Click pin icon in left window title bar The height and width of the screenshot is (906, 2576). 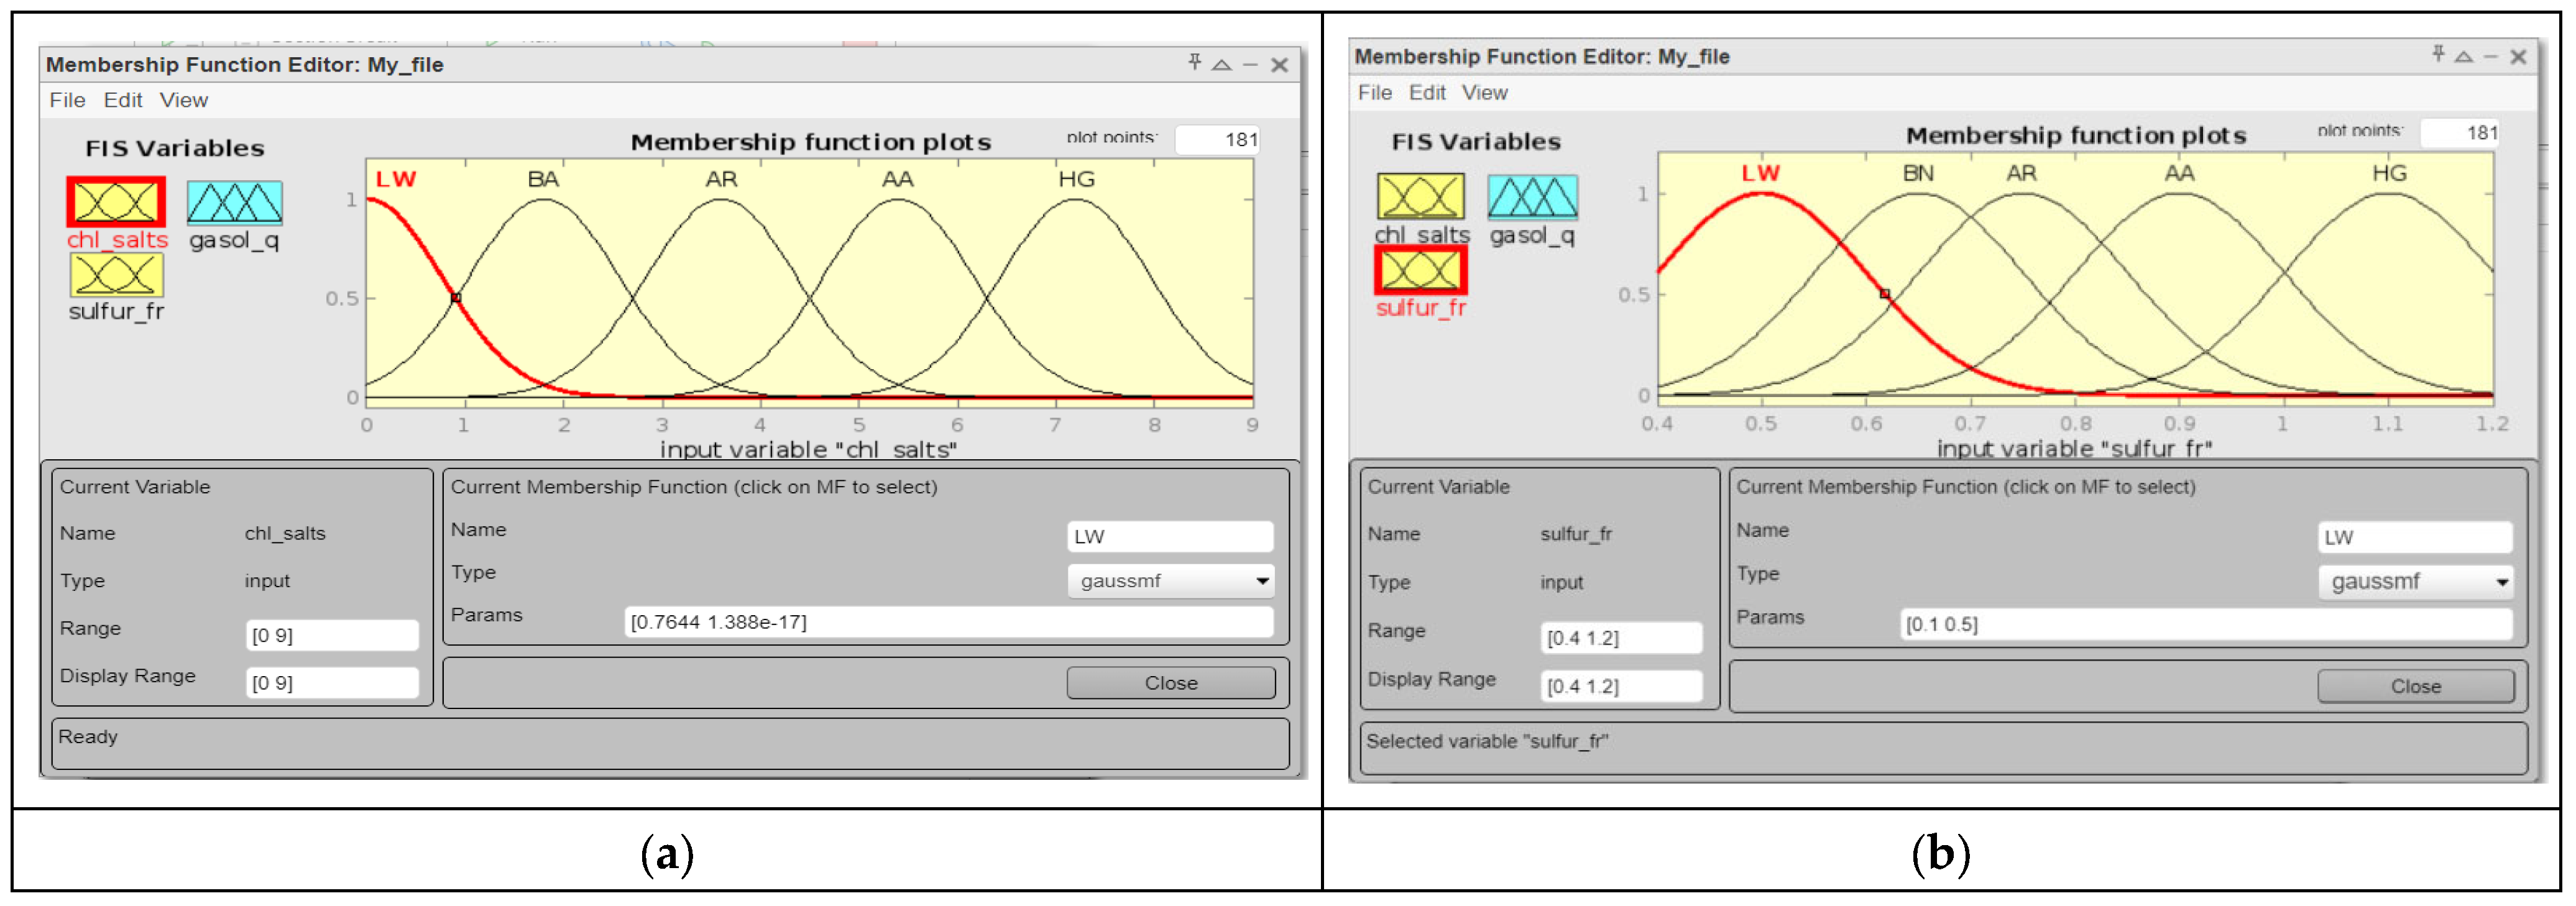[1194, 63]
